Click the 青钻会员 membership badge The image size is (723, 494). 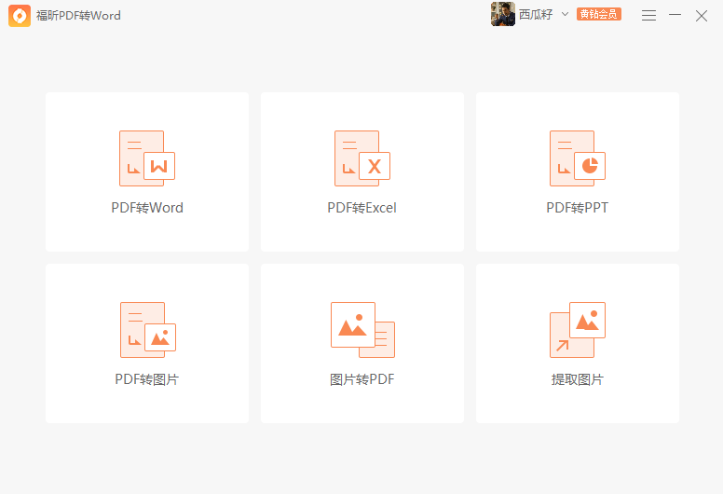pyautogui.click(x=598, y=15)
